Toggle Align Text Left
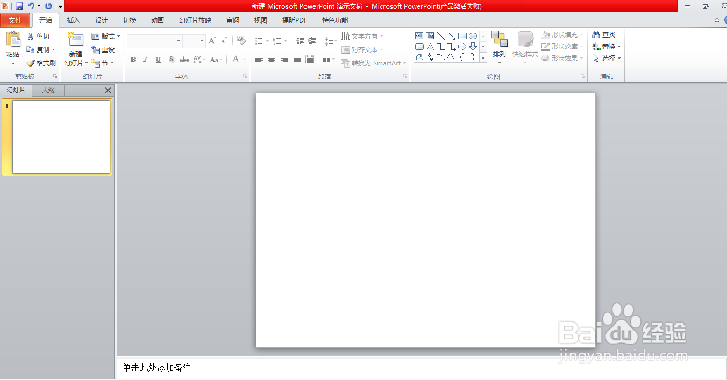 coord(259,59)
